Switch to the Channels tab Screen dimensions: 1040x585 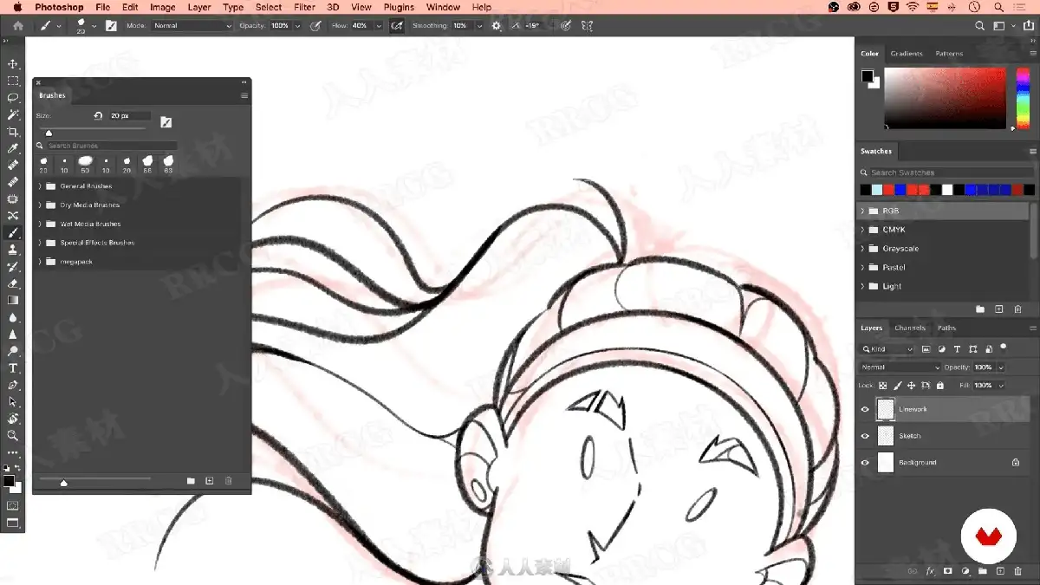pos(910,328)
